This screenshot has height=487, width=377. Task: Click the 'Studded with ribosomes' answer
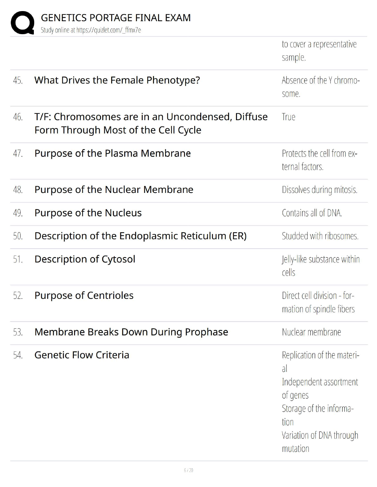pyautogui.click(x=320, y=236)
